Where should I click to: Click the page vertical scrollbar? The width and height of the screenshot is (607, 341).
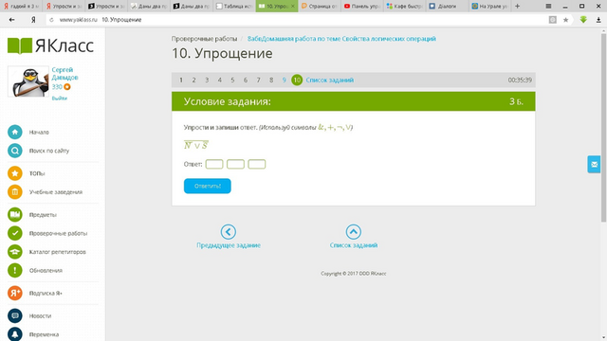(603, 128)
